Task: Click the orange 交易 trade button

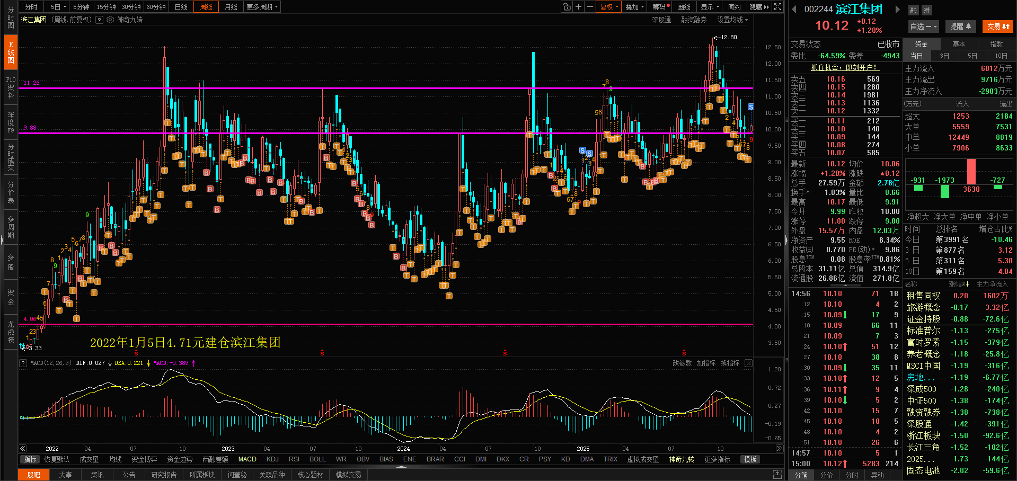Action: tap(998, 26)
